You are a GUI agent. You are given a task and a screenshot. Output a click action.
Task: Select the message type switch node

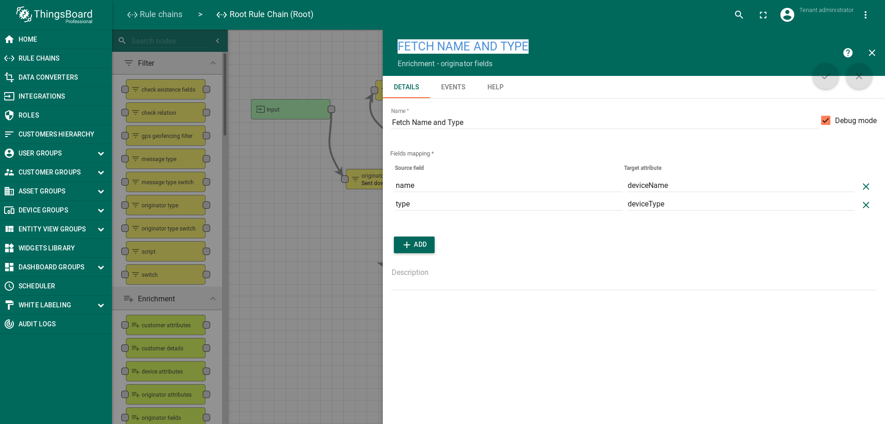(166, 182)
